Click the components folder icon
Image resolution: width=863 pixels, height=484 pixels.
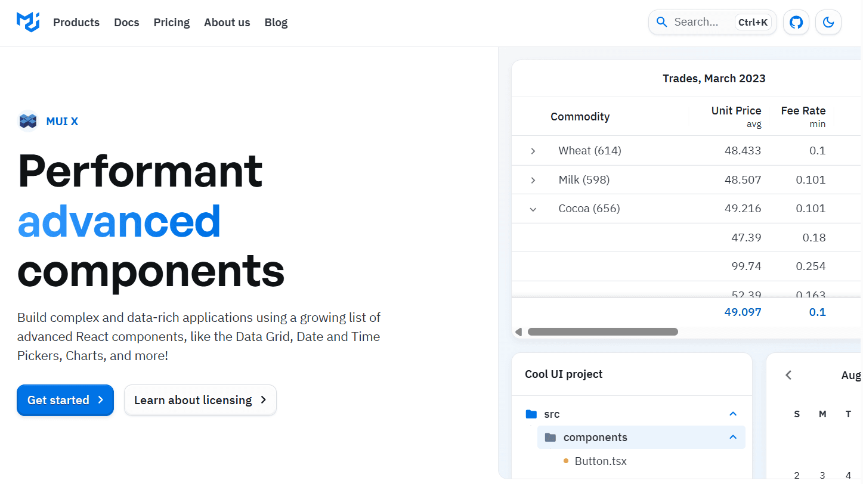pos(550,438)
